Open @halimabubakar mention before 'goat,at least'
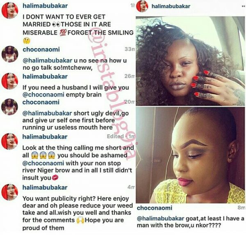This screenshot has height=235, width=246. (160, 218)
